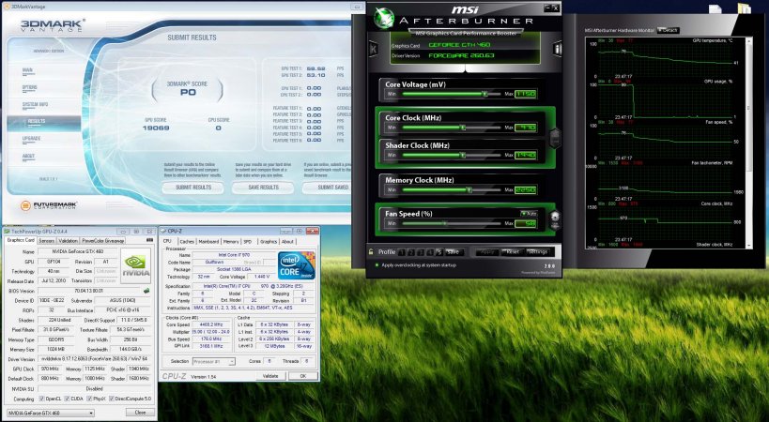
Task: Toggle the core/shader clock link icon
Action: coord(555,138)
